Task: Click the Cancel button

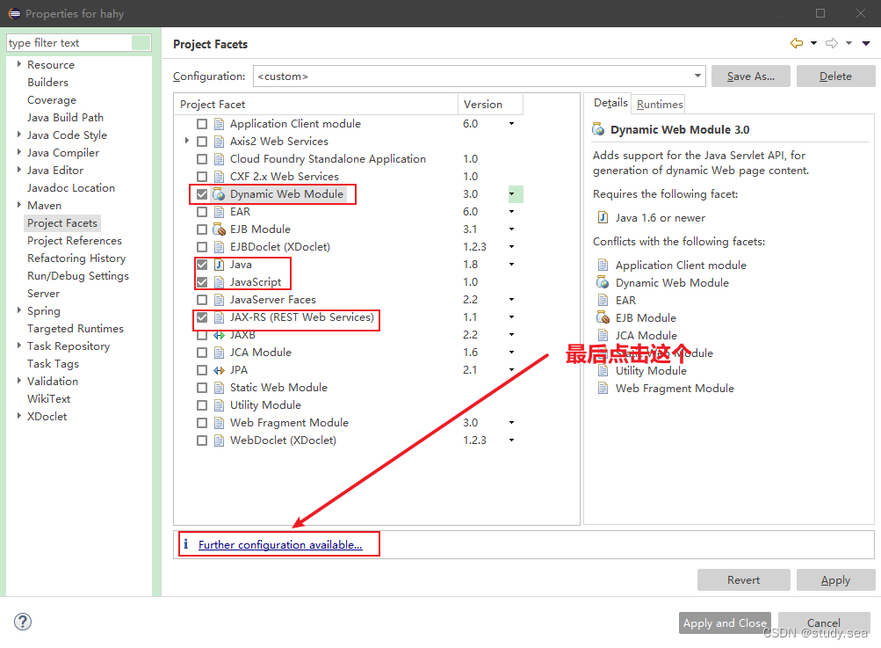Action: coord(824,623)
